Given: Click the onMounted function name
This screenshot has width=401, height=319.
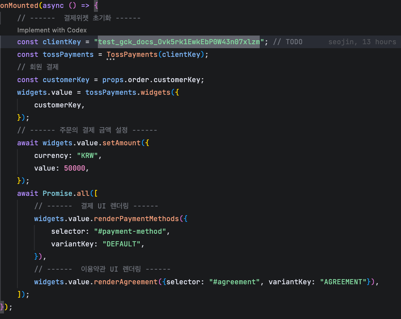Looking at the screenshot, I should pyautogui.click(x=19, y=6).
